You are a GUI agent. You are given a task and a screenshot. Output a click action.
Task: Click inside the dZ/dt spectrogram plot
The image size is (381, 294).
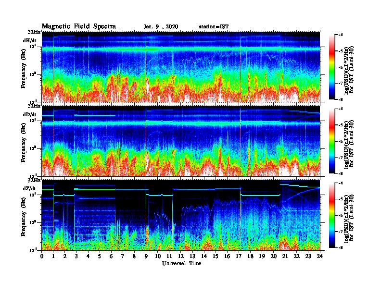181,215
